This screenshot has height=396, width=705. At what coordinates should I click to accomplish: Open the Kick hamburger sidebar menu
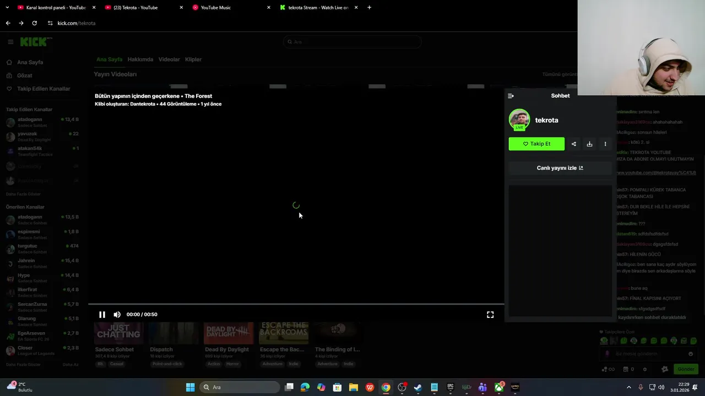[10, 42]
